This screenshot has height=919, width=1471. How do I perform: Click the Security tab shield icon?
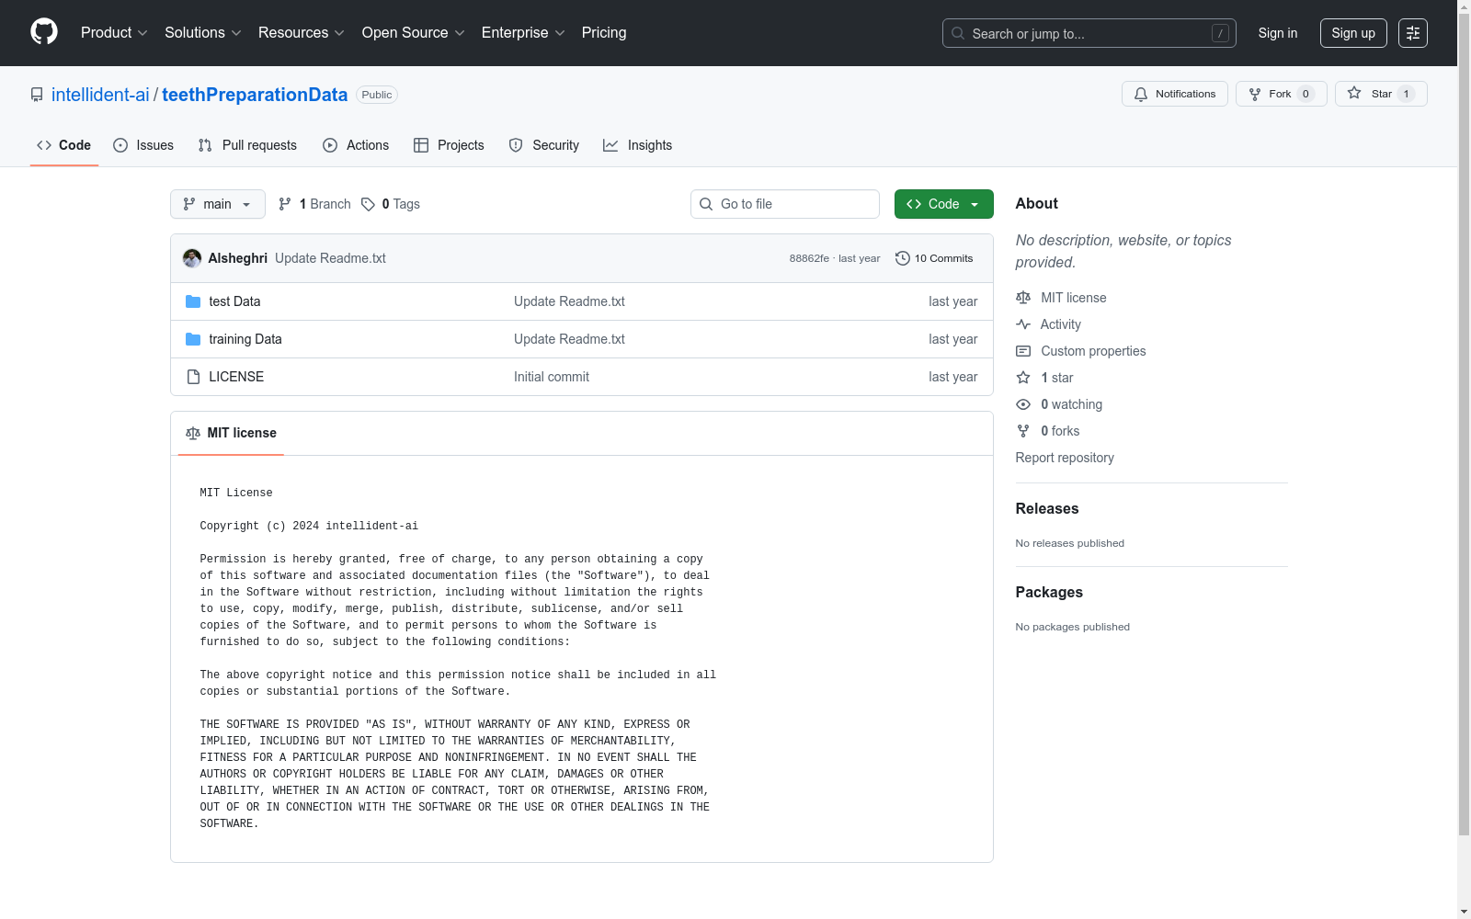[x=516, y=145]
